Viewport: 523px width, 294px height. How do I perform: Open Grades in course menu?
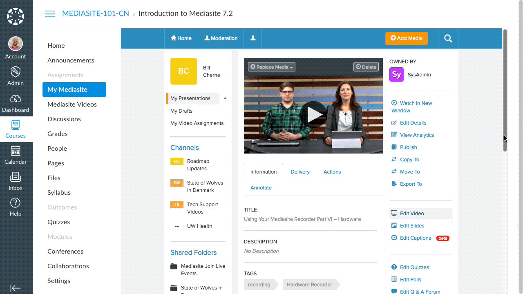58,134
